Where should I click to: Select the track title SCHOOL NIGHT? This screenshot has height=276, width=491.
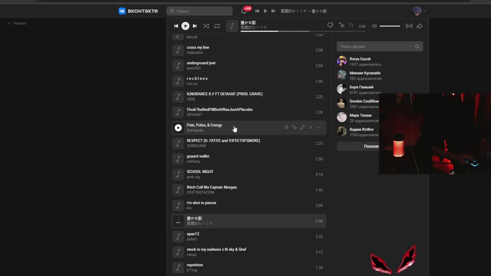tap(200, 172)
